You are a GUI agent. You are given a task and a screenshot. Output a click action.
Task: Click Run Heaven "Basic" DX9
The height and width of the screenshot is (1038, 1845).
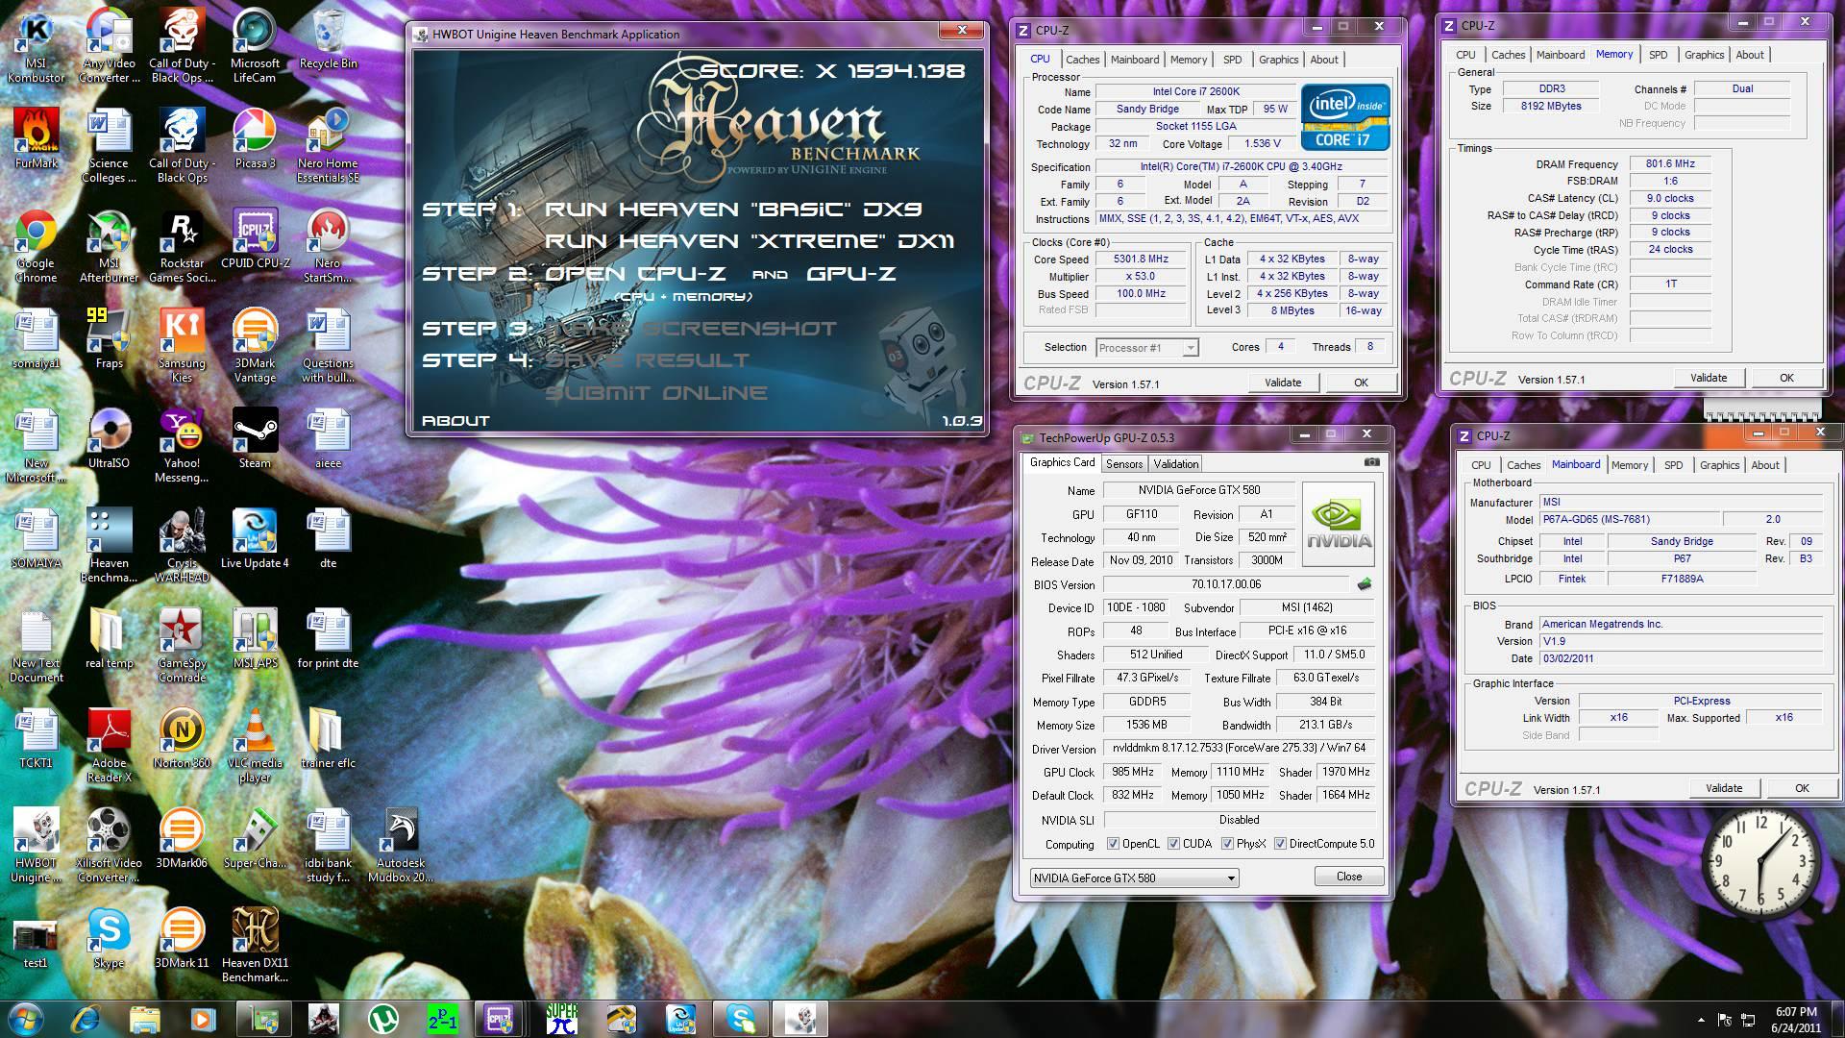point(733,210)
